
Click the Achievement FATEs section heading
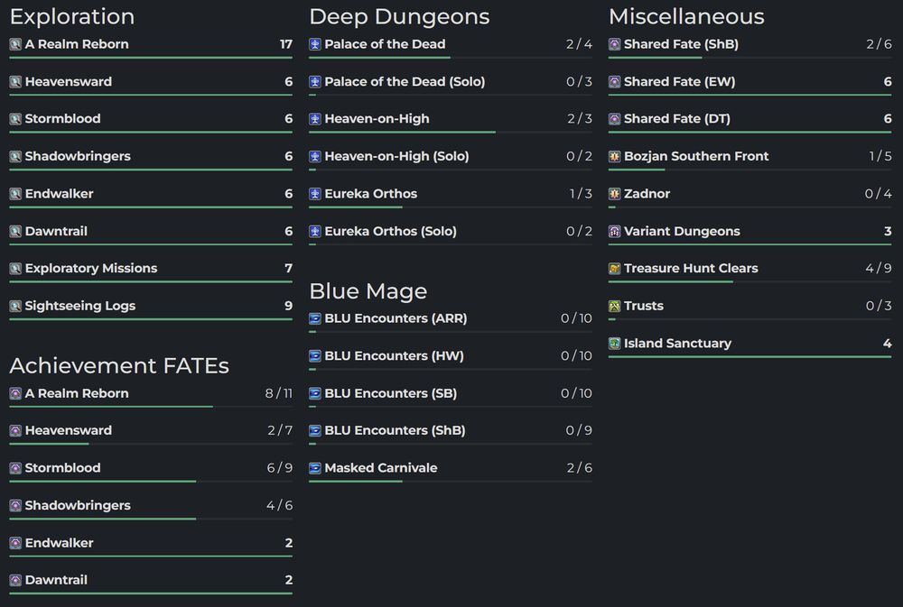119,366
